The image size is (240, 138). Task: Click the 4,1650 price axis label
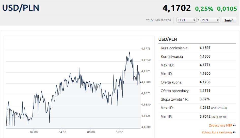146,104
